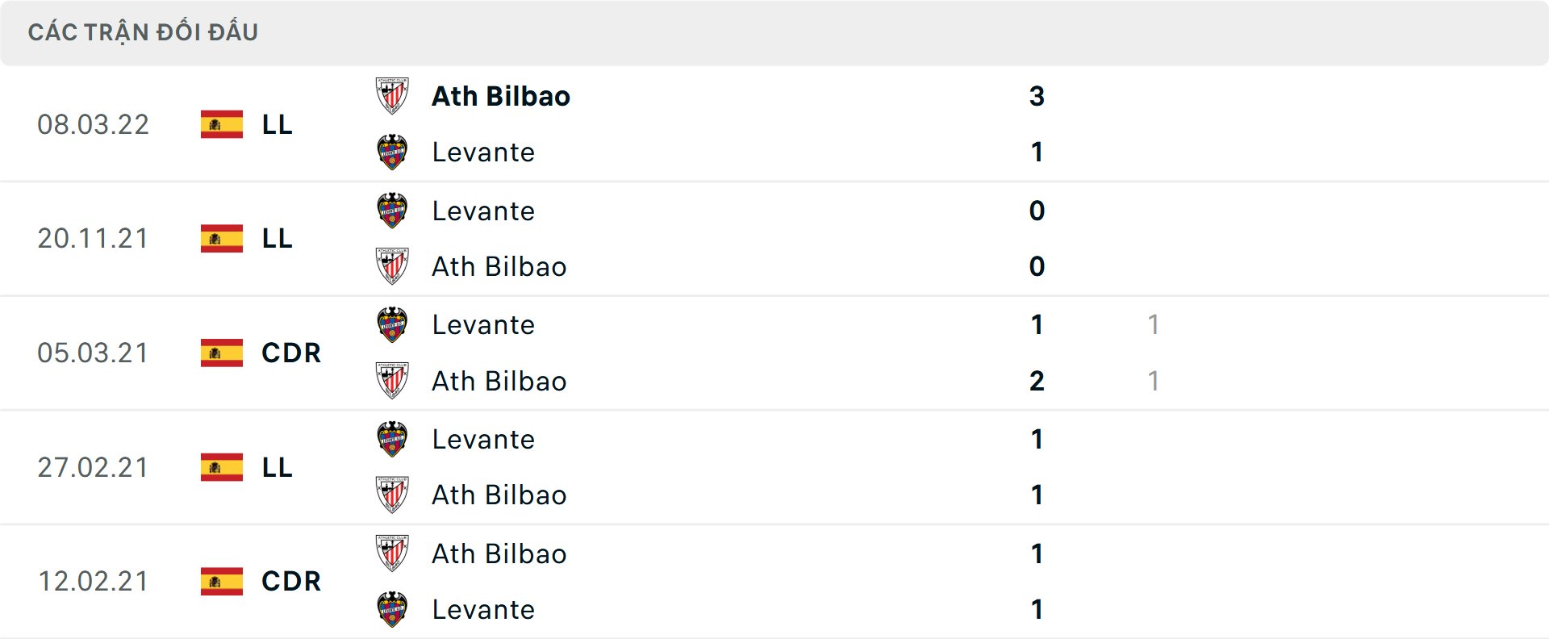Viewport: 1549px width, 639px height.
Task: Select the Levante logo in the 05.03.21 row
Action: [x=393, y=325]
